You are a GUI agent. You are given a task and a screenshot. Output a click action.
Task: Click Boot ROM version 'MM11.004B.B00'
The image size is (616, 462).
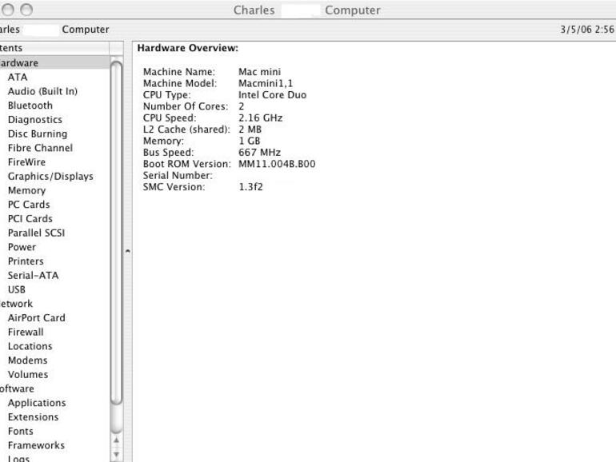[x=277, y=164]
